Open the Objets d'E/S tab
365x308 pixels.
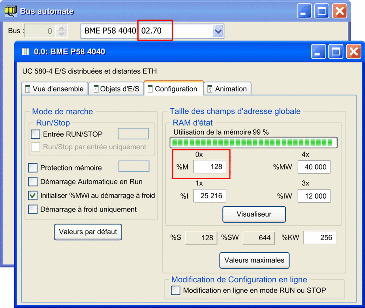pos(116,89)
